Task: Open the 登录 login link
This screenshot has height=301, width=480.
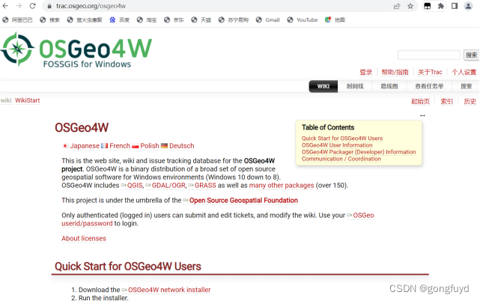Action: 366,73
